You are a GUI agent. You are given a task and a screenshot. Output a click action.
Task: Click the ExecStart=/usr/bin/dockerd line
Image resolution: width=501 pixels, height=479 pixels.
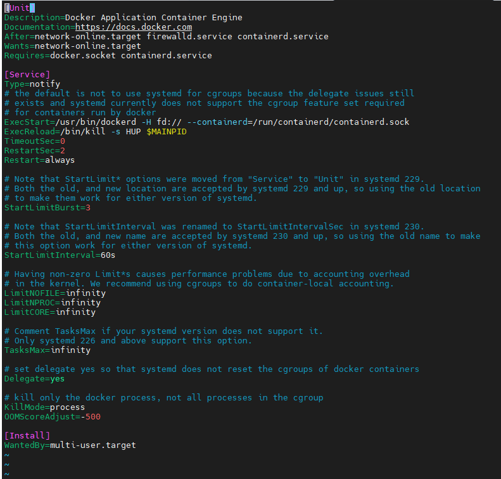coord(206,122)
